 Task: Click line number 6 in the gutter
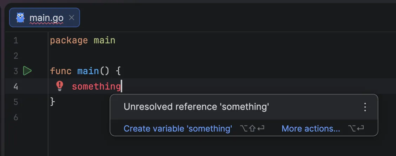[x=16, y=117]
